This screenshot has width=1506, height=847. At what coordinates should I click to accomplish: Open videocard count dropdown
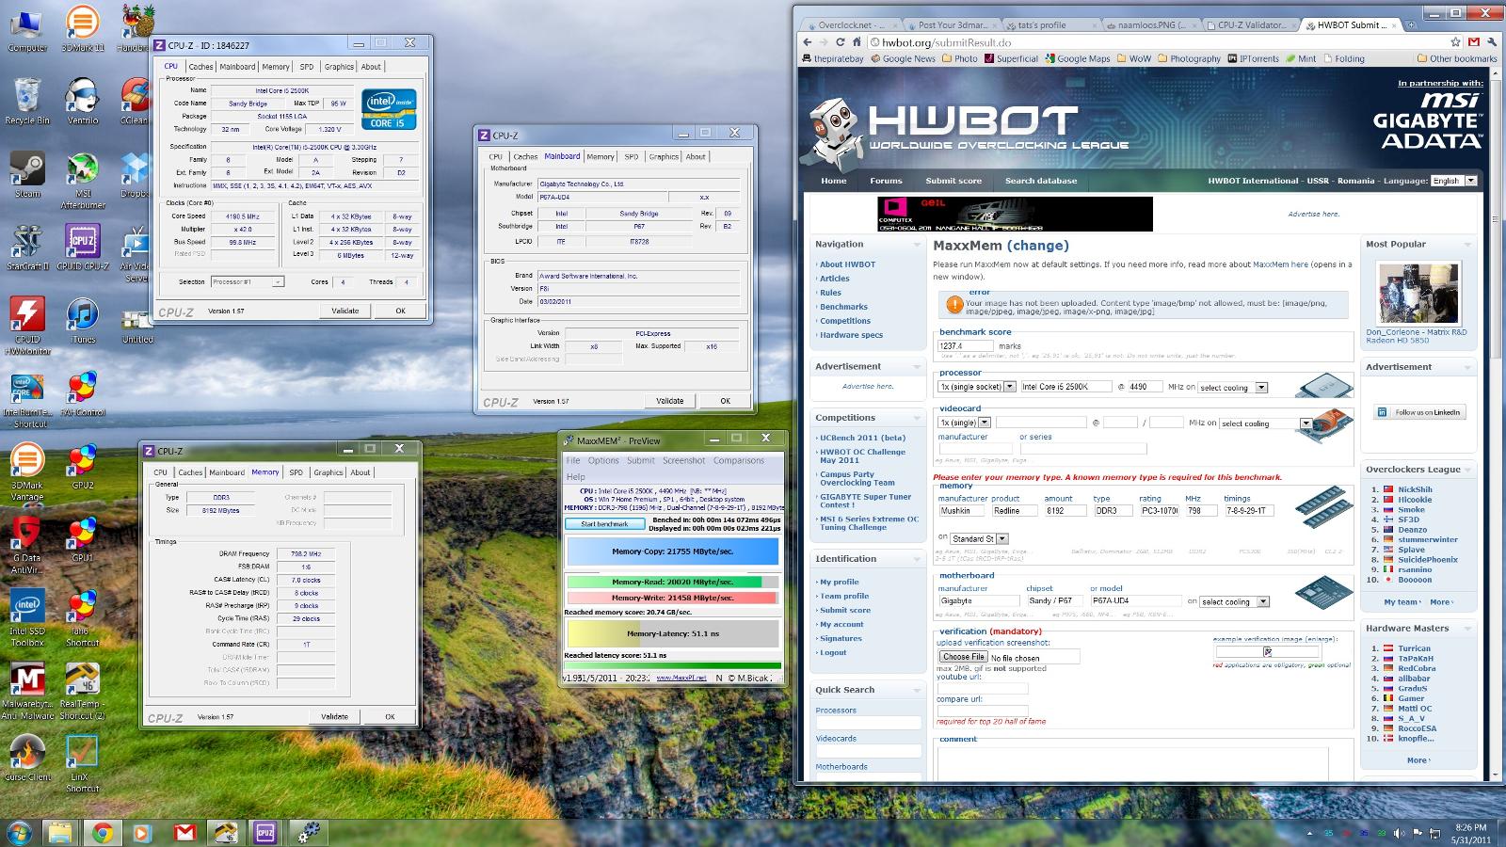pyautogui.click(x=964, y=423)
